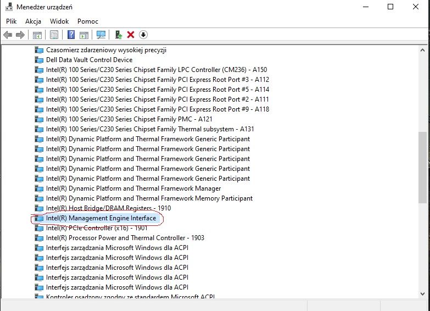Select Processor Power and Thermal Controller - 1903

[x=125, y=238]
